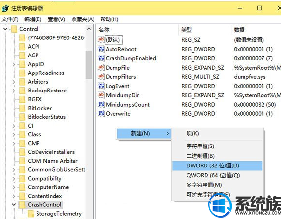
Task: Click the (数值未设置) data cell
Action: [249, 40]
